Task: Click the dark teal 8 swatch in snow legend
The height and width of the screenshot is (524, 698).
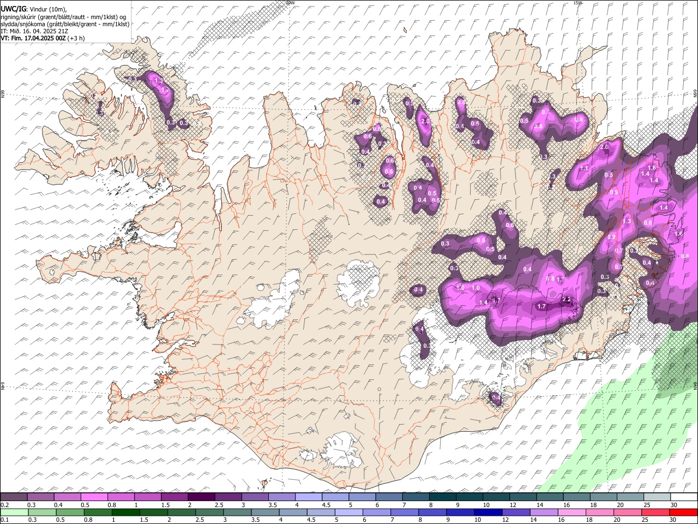Action: point(442,497)
